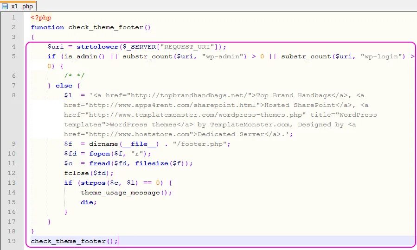The height and width of the screenshot is (250, 417).
Task: Click the 'strtolower' function call
Action: [x=97, y=47]
